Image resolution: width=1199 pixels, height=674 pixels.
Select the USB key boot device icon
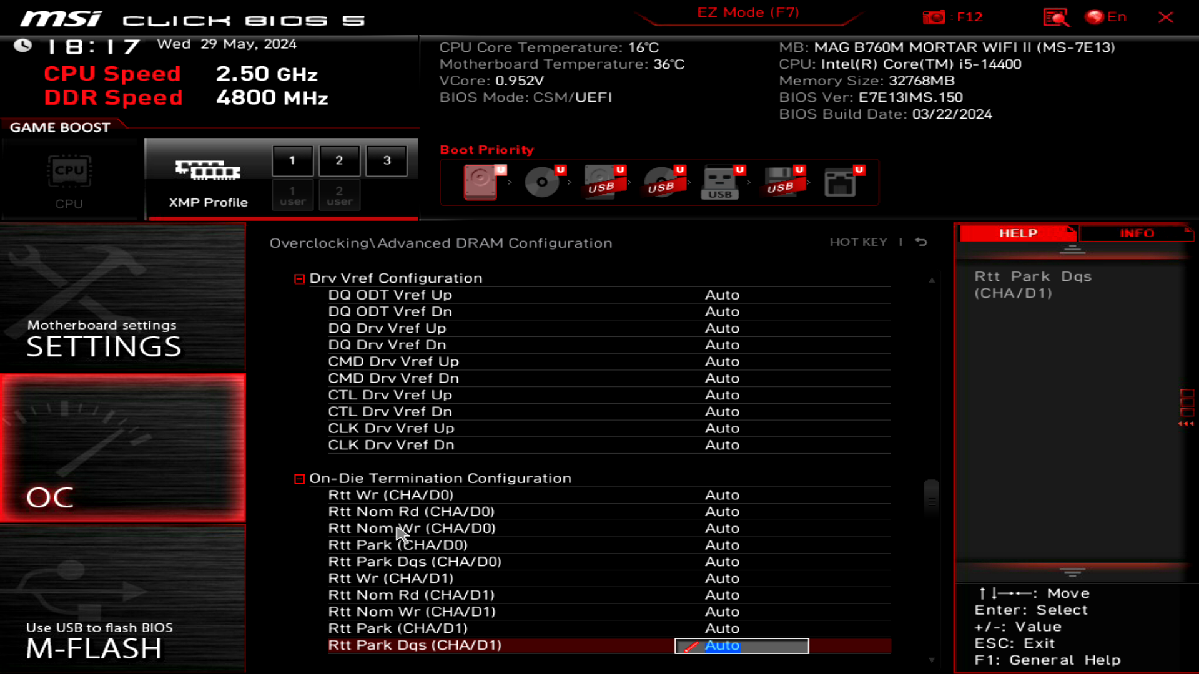[x=720, y=182]
